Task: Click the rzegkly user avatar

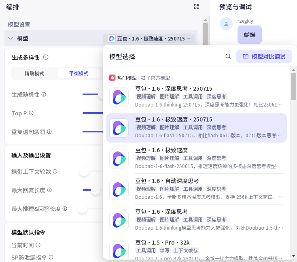Action: 226,24
